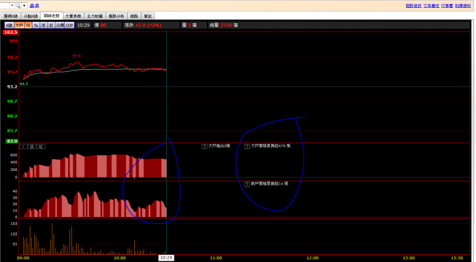Click help icon beside 大戶進出 label
The image size is (476, 262).
coord(204,147)
